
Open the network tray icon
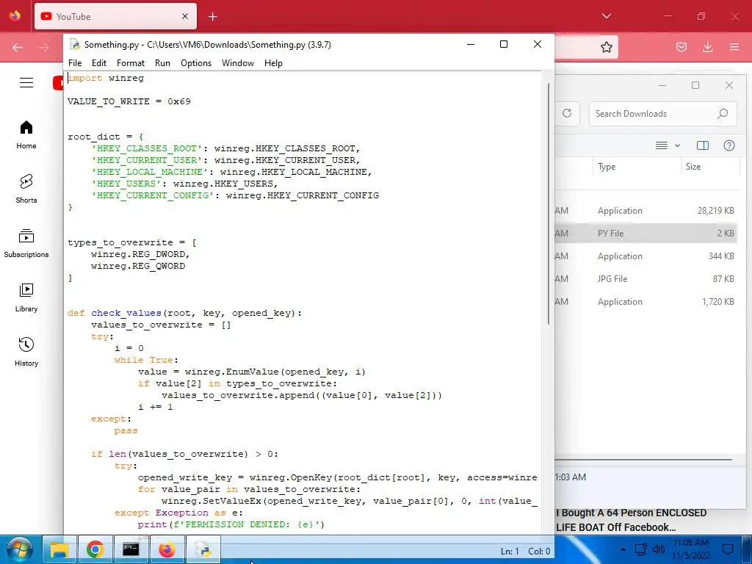(640, 549)
